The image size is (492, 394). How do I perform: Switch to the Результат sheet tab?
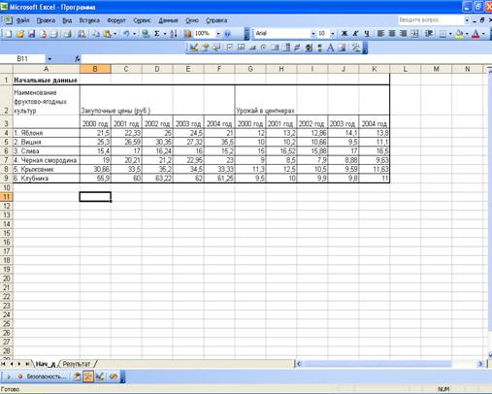click(x=77, y=364)
